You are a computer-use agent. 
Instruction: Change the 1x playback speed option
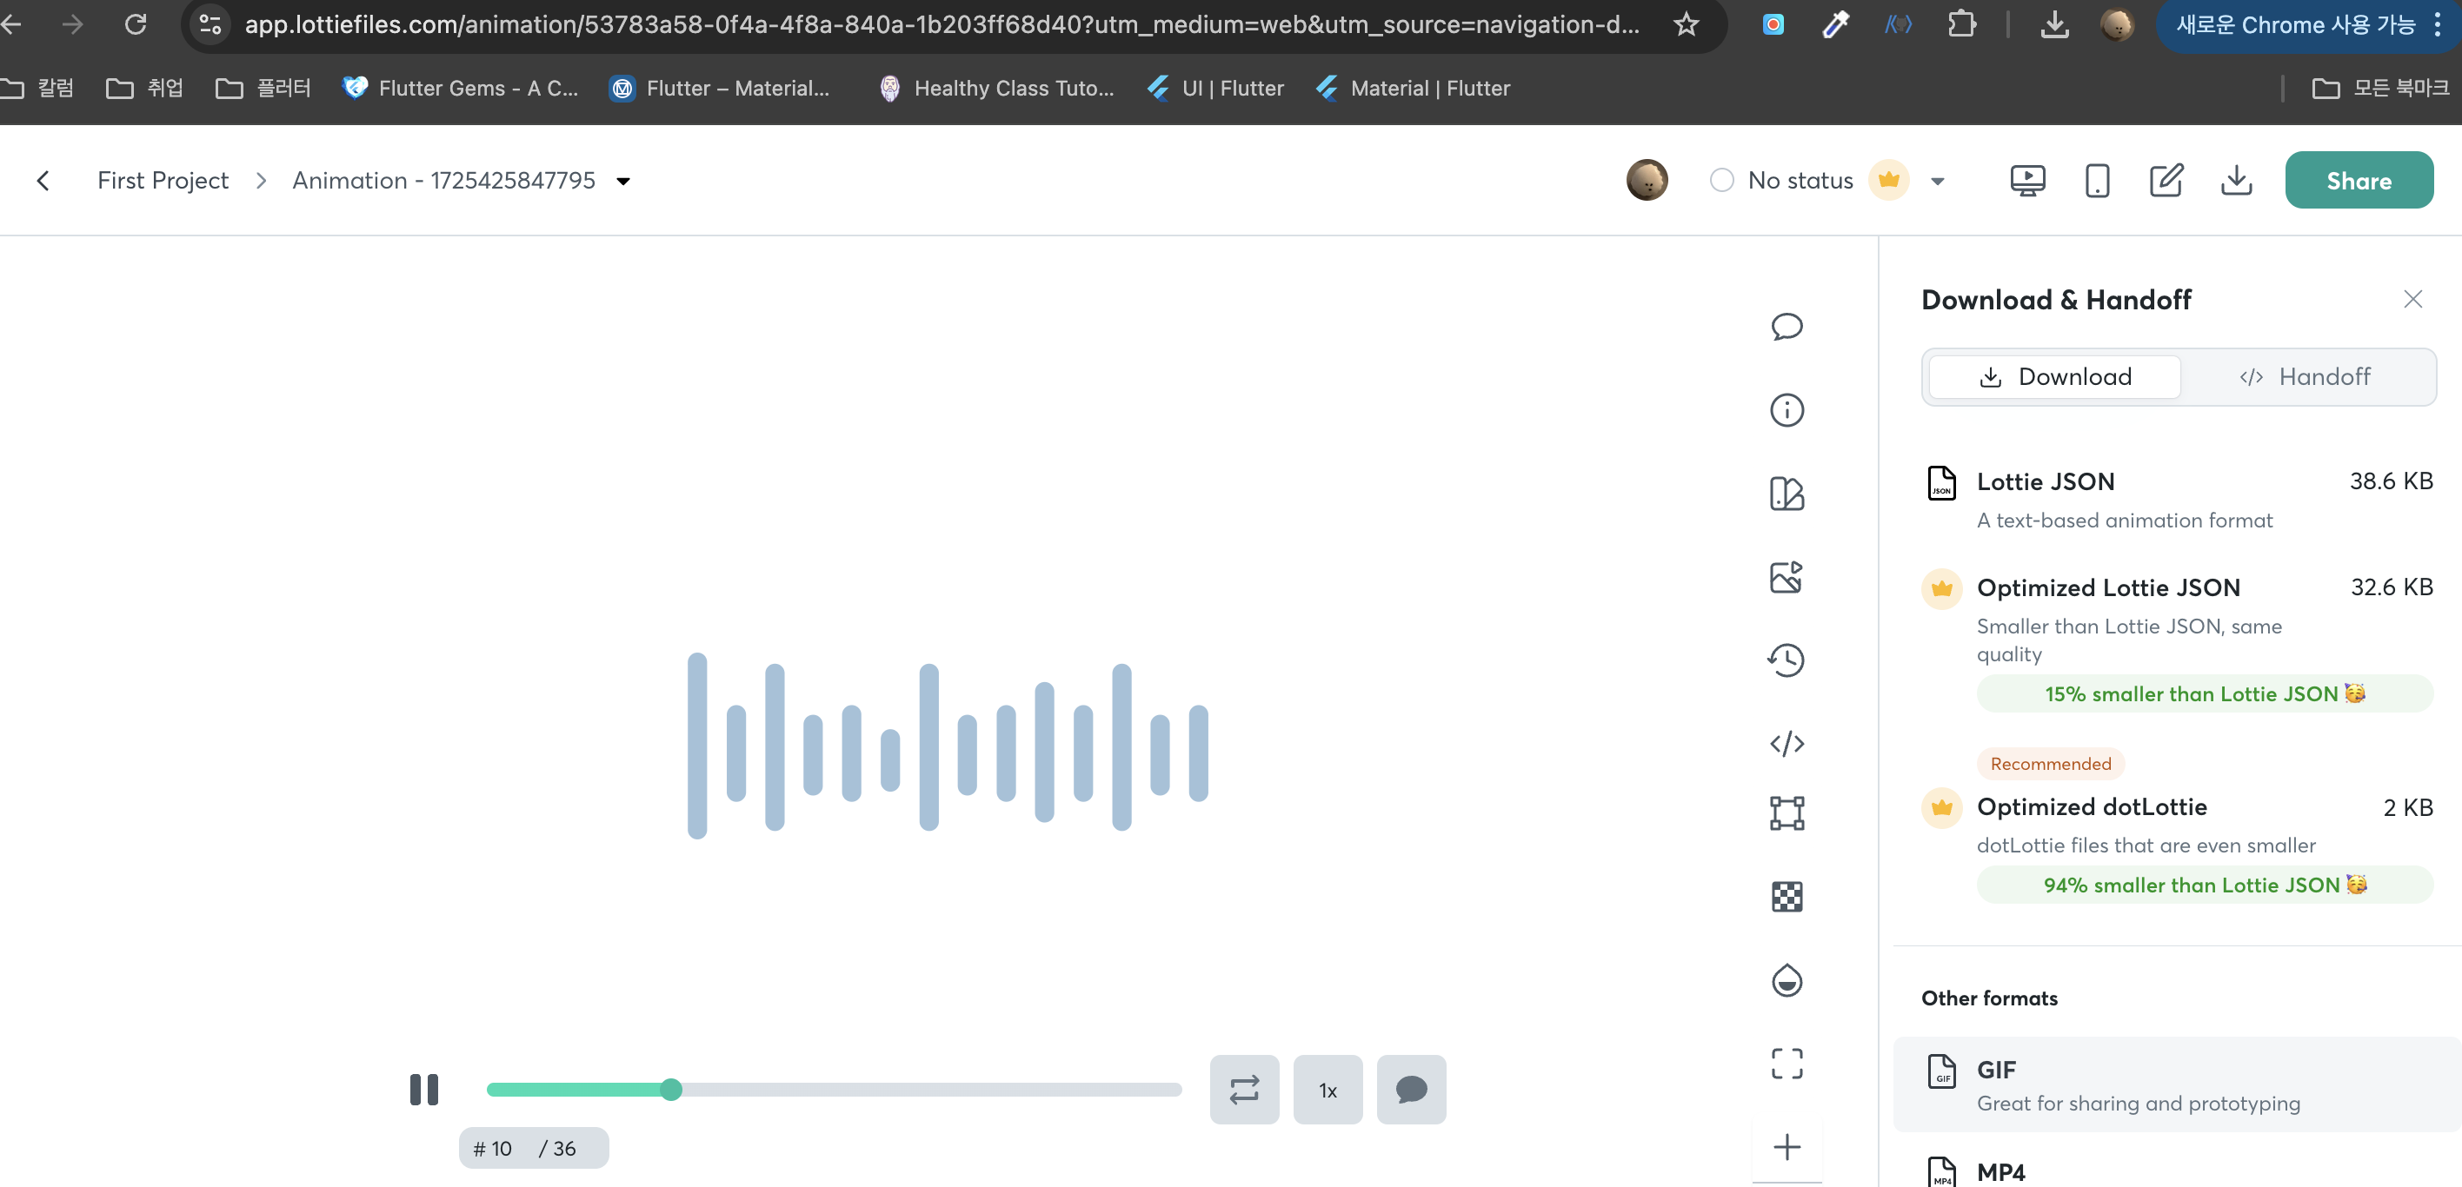coord(1327,1090)
